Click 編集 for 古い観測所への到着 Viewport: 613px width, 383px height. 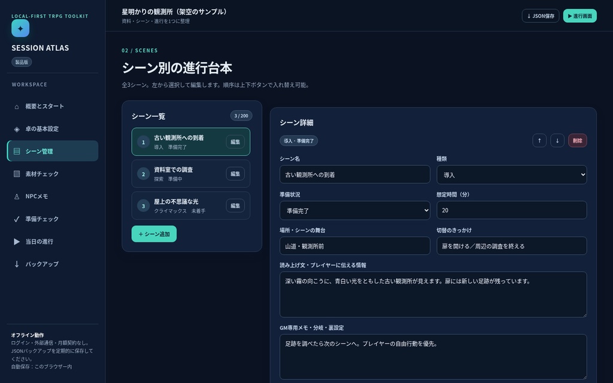235,142
